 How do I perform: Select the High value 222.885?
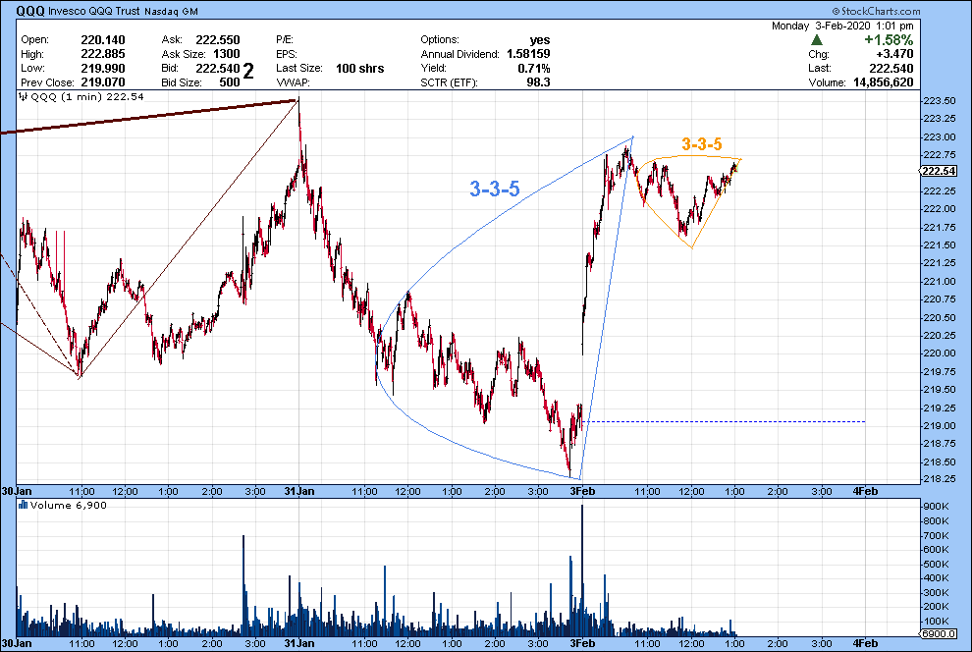pos(103,54)
